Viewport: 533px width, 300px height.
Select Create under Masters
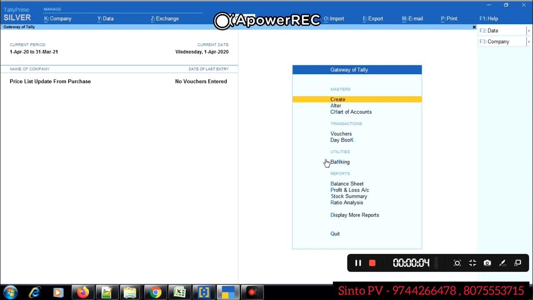point(357,99)
